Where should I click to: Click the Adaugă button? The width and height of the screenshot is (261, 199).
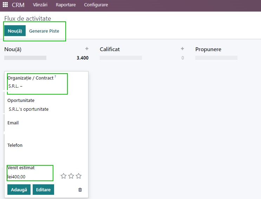(x=19, y=190)
